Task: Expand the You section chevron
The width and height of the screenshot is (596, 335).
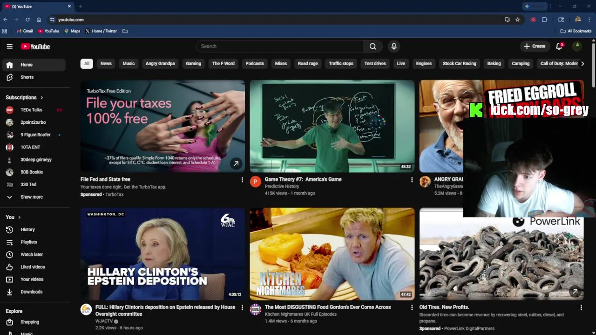Action: coord(19,217)
